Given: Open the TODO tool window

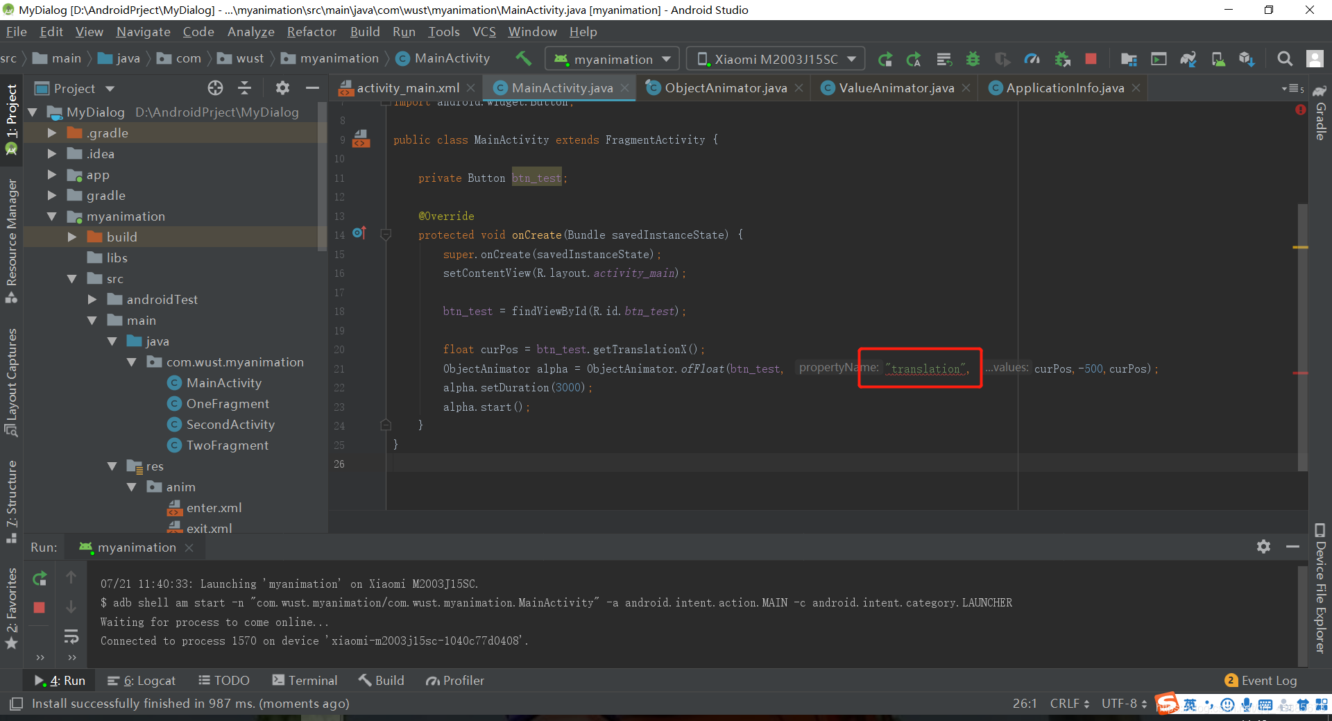Looking at the screenshot, I should (223, 681).
